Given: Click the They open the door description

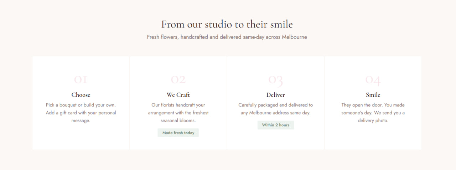Looking at the screenshot, I should tap(373, 105).
